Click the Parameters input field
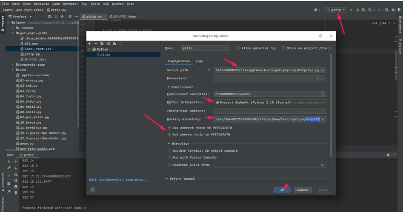This screenshot has width=403, height=212. [x=270, y=78]
